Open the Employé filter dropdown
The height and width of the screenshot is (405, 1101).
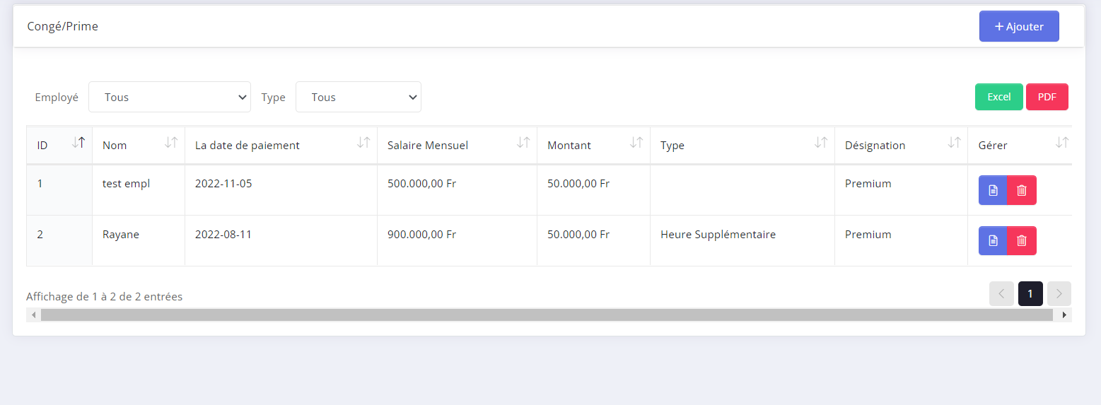pyautogui.click(x=170, y=97)
